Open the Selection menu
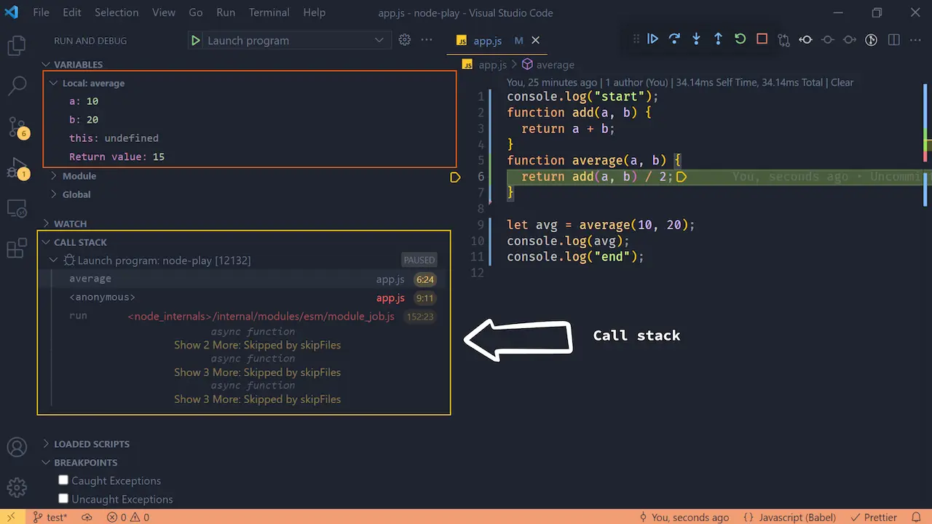The width and height of the screenshot is (932, 524). (x=116, y=12)
